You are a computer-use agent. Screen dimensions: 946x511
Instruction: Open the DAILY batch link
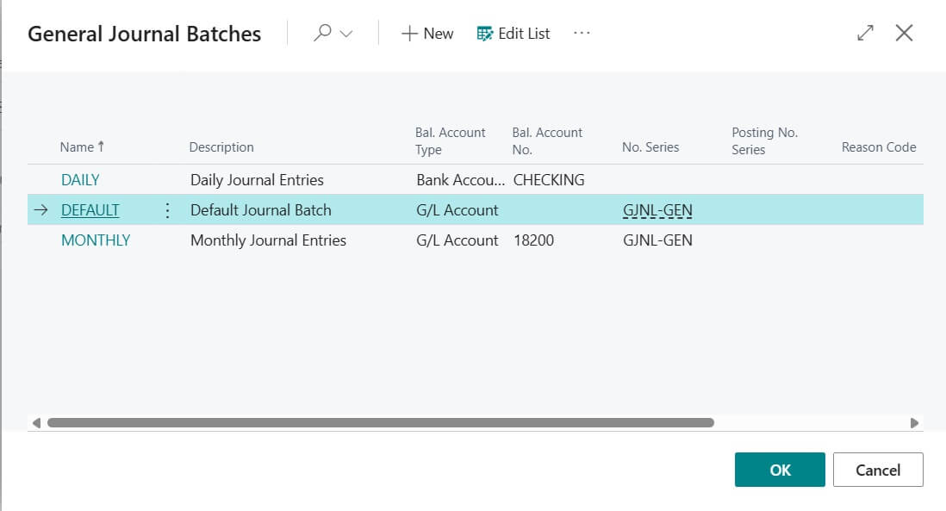[80, 179]
